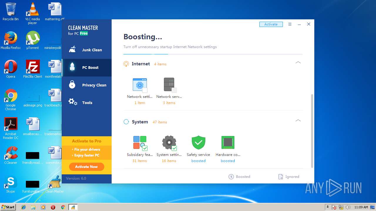The image size is (376, 211).
Task: Launch CCleaner desktop shortcut
Action: point(11,155)
